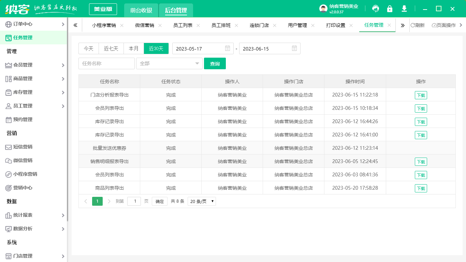466x262 pixels.
Task: Click the user avatar 纳客营销美业
Action: (x=323, y=9)
